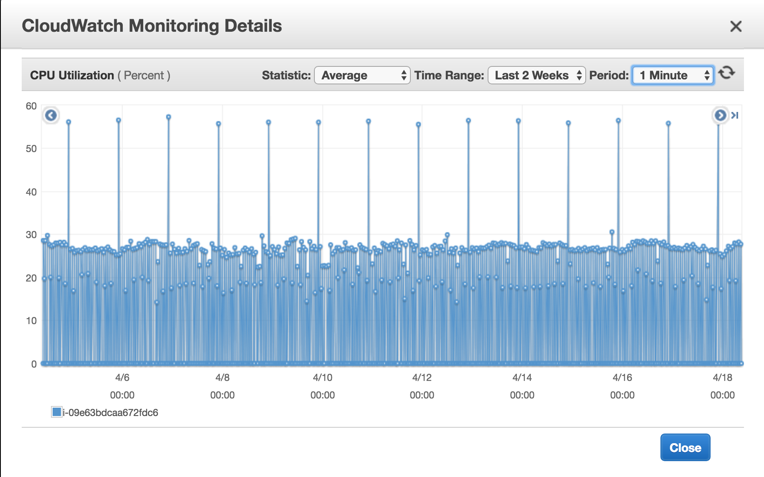Viewport: 764px width, 477px height.
Task: Open the Time Range dropdown showing Last 2 Weeks
Action: pyautogui.click(x=536, y=75)
